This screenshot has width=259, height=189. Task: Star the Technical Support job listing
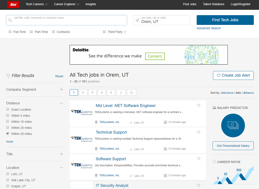199,132
